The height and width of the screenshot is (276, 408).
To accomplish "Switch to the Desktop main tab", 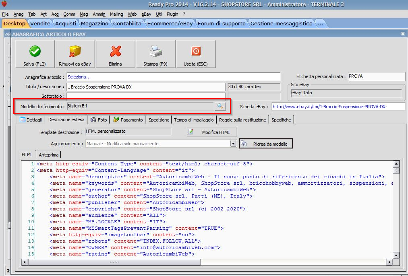I will tap(14, 23).
